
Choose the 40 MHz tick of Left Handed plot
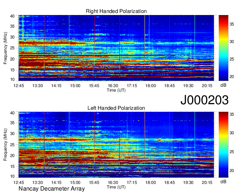[13, 113]
